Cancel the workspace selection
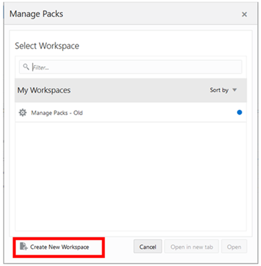The width and height of the screenshot is (261, 266). [148, 247]
